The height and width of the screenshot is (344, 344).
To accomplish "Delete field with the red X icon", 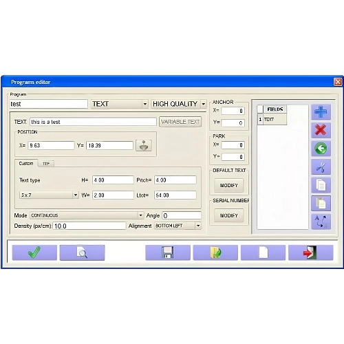I will pyautogui.click(x=321, y=130).
